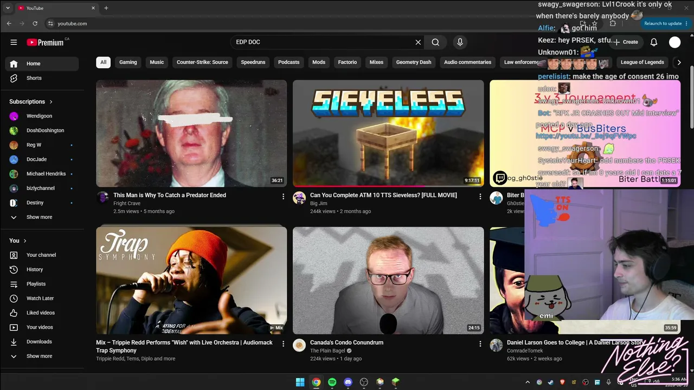Clear the search text with the X
Screen dimensions: 694x390
418,42
